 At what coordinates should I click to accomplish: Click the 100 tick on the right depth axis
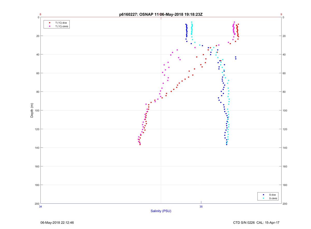pyautogui.click(x=285, y=110)
